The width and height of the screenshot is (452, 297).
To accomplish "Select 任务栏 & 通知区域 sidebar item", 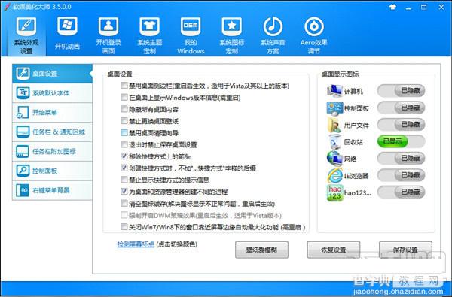I will (52, 132).
